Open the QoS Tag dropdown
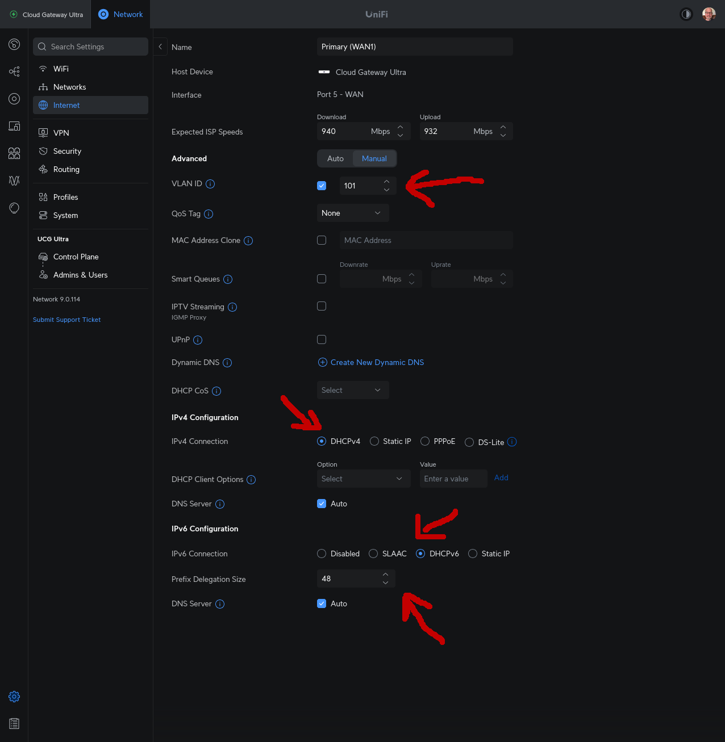 click(x=353, y=213)
